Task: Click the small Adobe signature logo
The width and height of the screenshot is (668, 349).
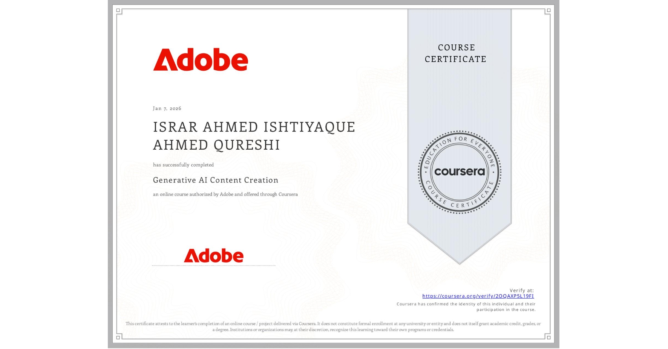Action: point(213,255)
